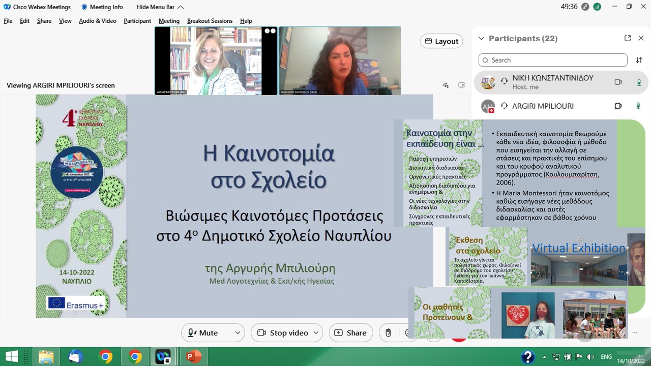Click the slide title Η Καινοτομία στο Σχολείο
Screen dimensions: 651x366
[x=269, y=167]
